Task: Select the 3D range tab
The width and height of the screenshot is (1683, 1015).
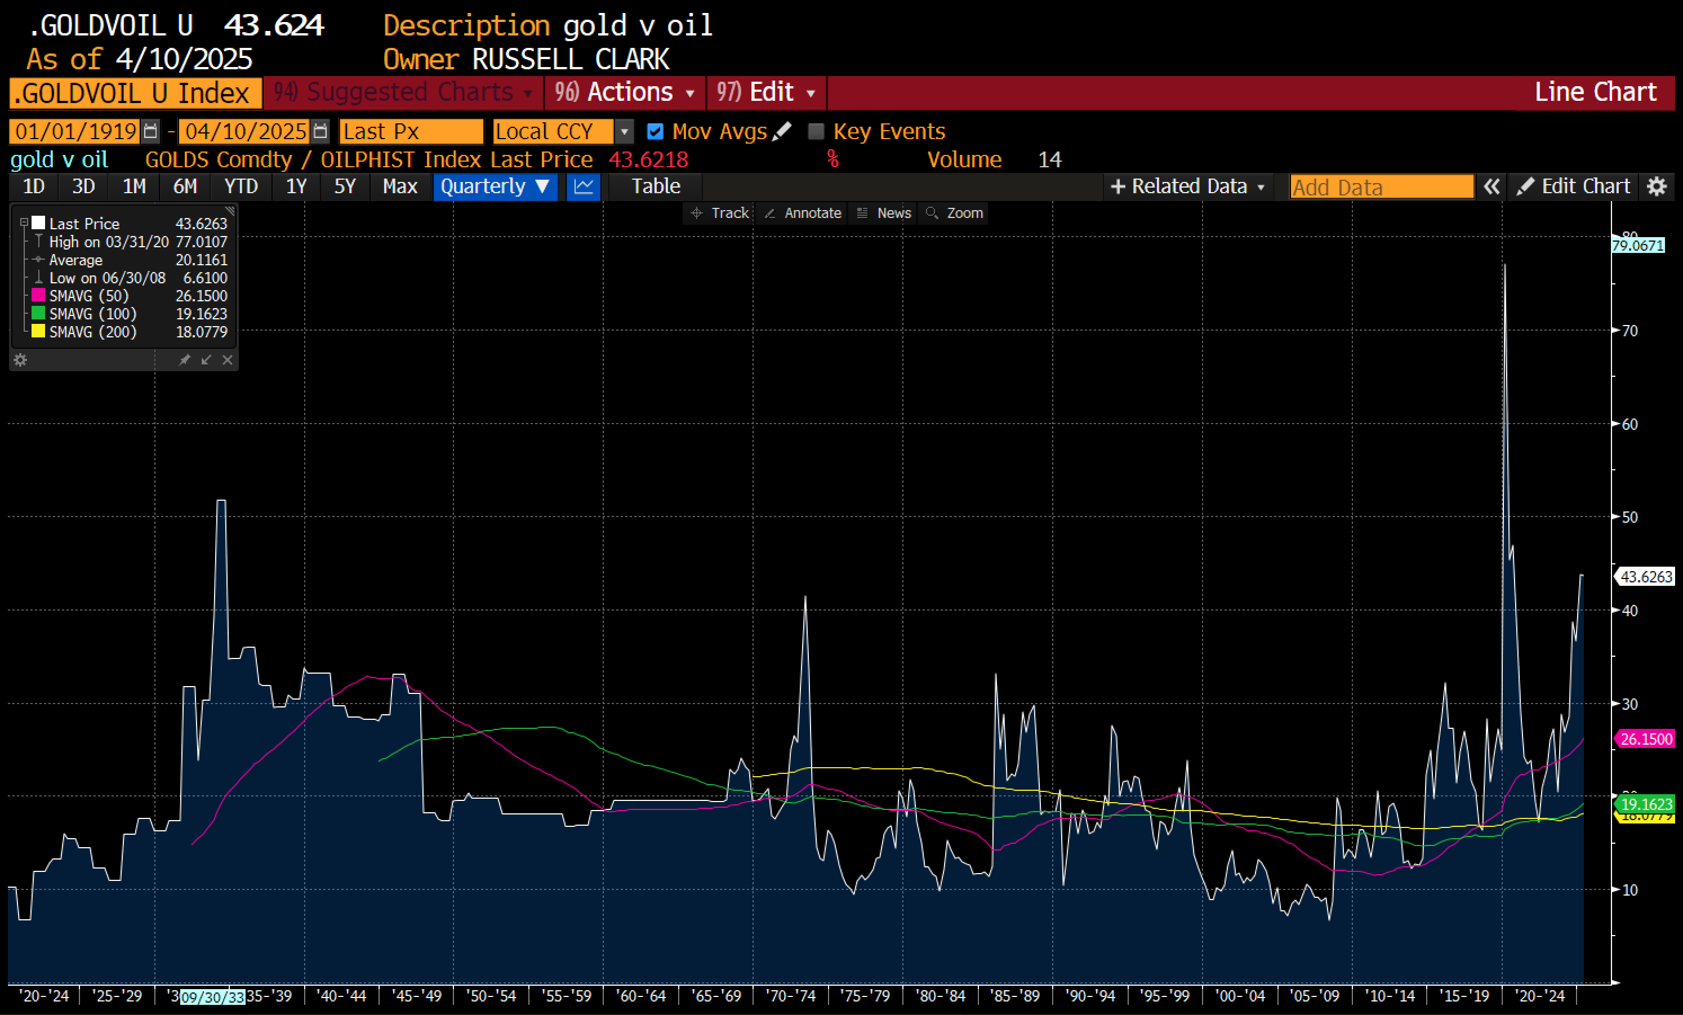Action: click(83, 186)
